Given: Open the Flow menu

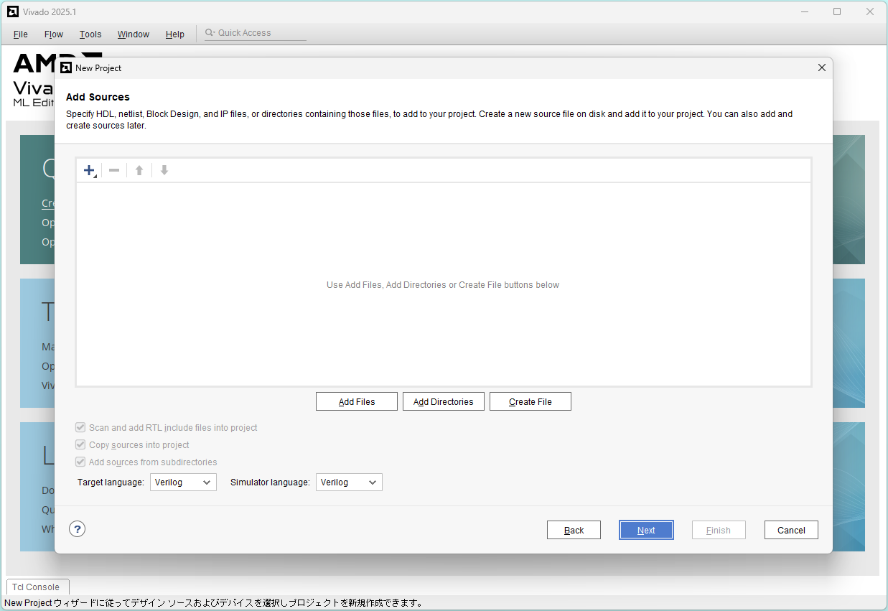Looking at the screenshot, I should [54, 34].
